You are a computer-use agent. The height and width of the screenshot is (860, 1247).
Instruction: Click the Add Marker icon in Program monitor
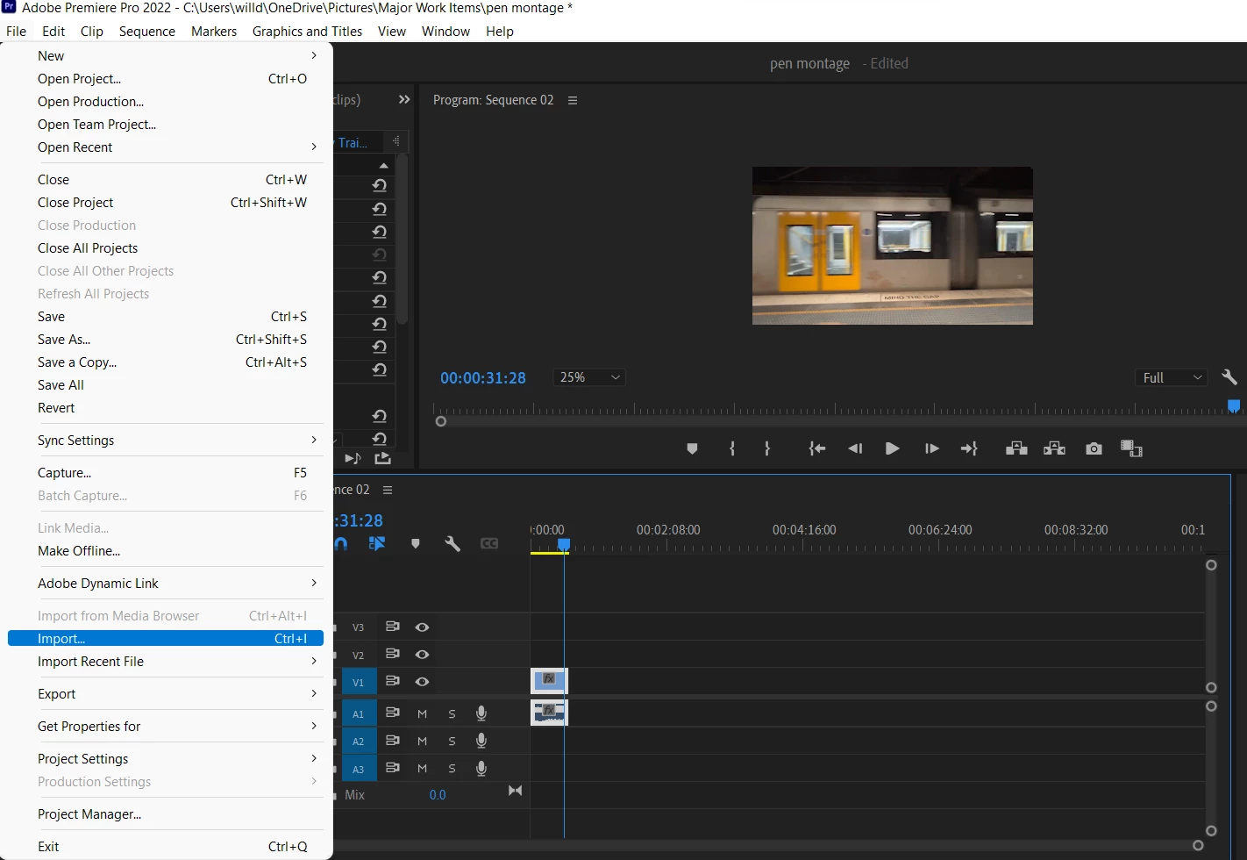pyautogui.click(x=692, y=448)
